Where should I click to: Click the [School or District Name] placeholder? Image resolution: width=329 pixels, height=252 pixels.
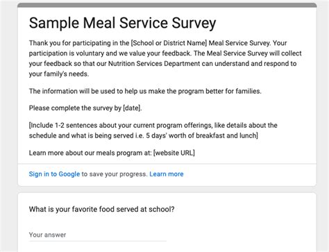169,43
